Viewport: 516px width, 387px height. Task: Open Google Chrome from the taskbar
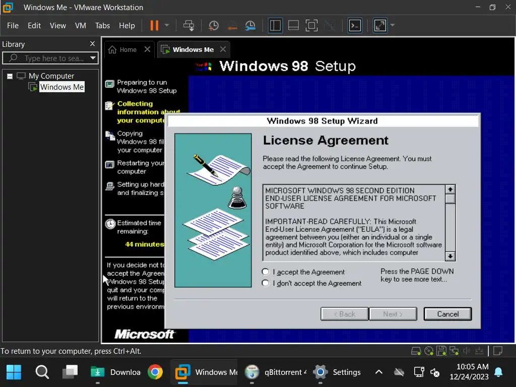click(155, 372)
